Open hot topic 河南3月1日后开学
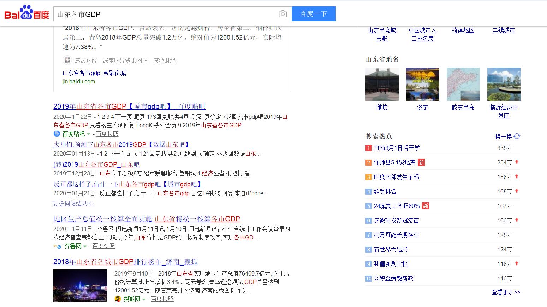Screen dimensions: 547x307 [396, 148]
